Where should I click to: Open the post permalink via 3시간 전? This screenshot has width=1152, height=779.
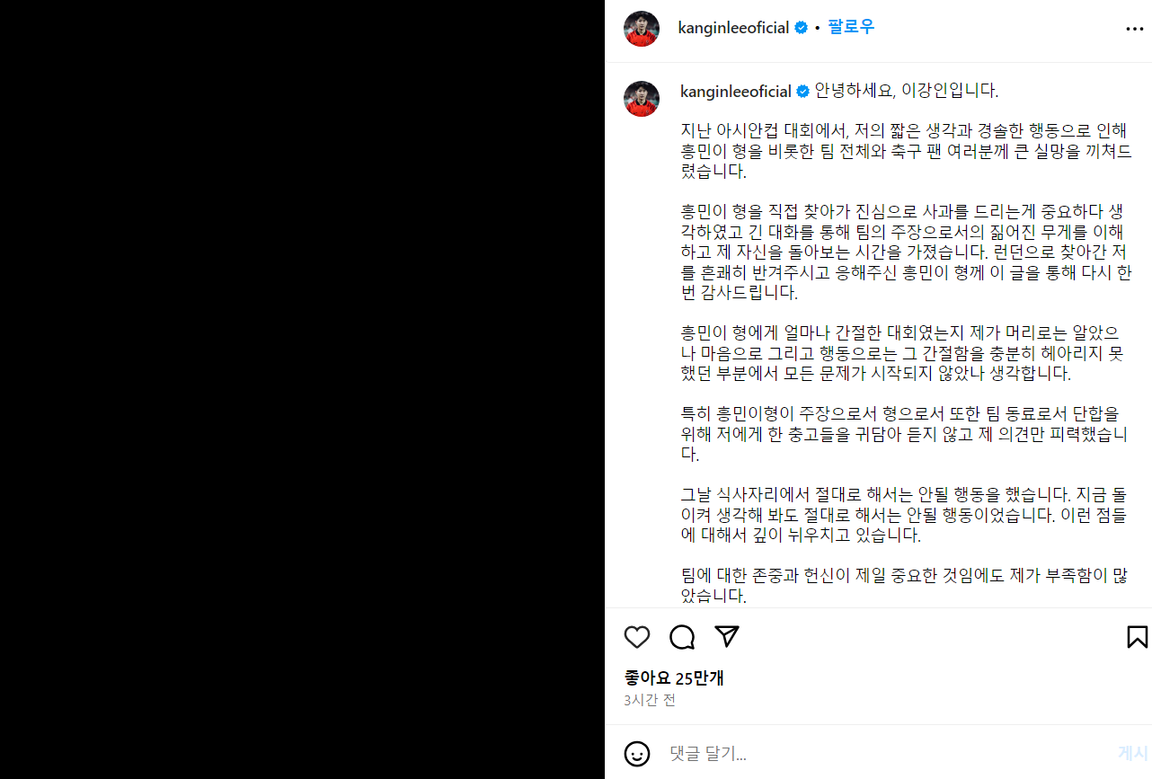650,700
